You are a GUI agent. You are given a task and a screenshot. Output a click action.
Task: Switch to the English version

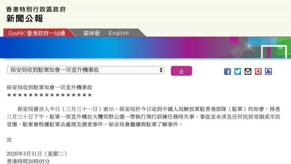coord(119,33)
